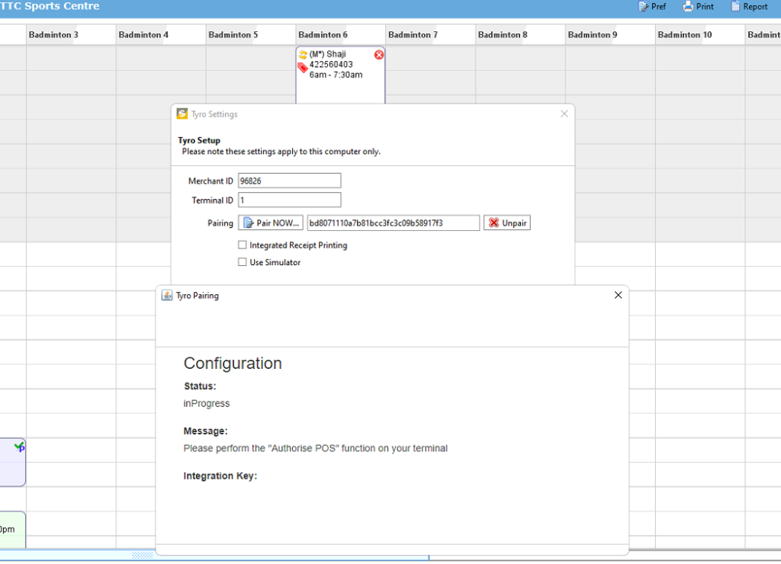
Task: Select the Badminton 5 column header
Action: (x=250, y=35)
